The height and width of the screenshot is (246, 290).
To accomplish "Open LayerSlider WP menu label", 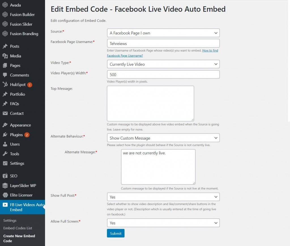I will [x=23, y=185].
